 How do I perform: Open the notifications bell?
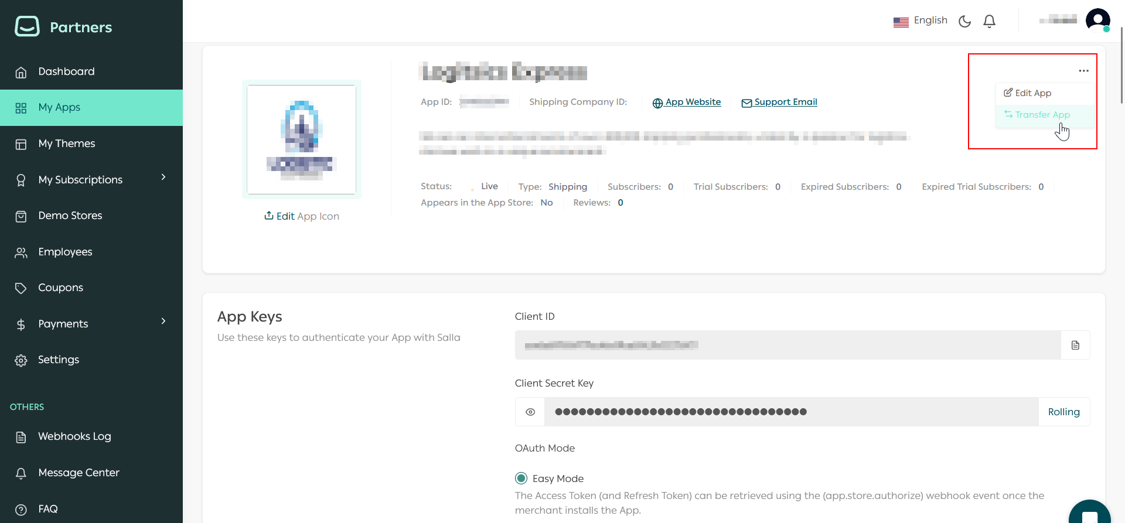[x=989, y=21]
